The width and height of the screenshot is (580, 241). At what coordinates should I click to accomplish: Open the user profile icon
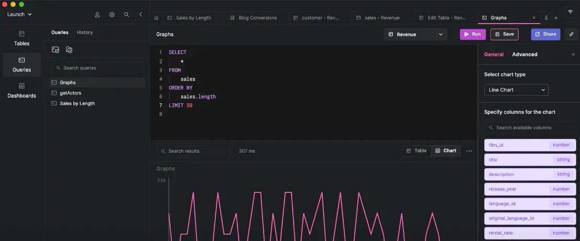click(x=97, y=15)
